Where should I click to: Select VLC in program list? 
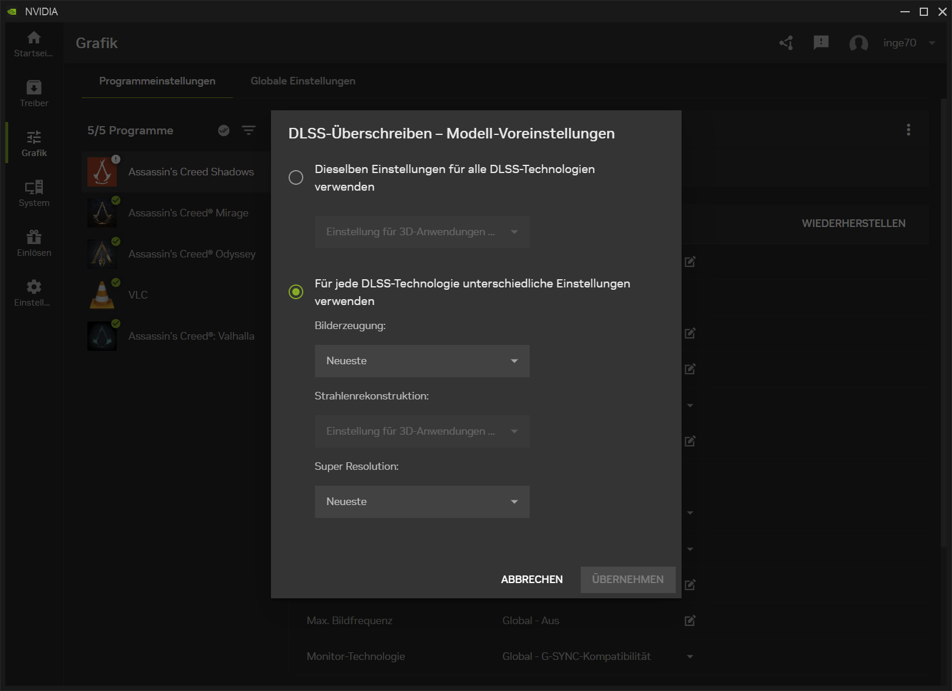(176, 295)
